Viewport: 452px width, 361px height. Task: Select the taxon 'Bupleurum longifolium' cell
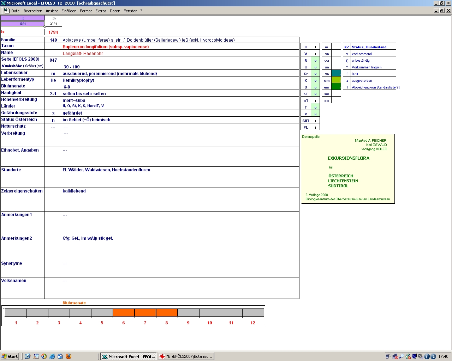point(180,47)
